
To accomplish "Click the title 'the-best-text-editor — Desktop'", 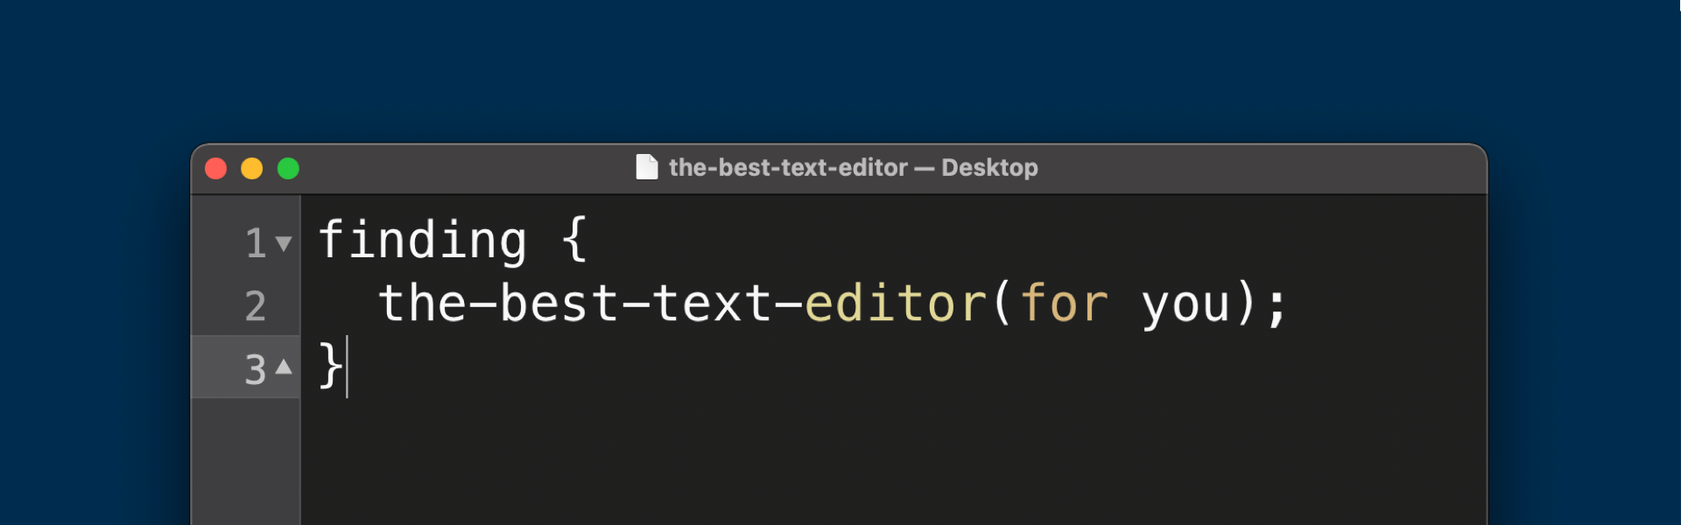I will pos(852,167).
